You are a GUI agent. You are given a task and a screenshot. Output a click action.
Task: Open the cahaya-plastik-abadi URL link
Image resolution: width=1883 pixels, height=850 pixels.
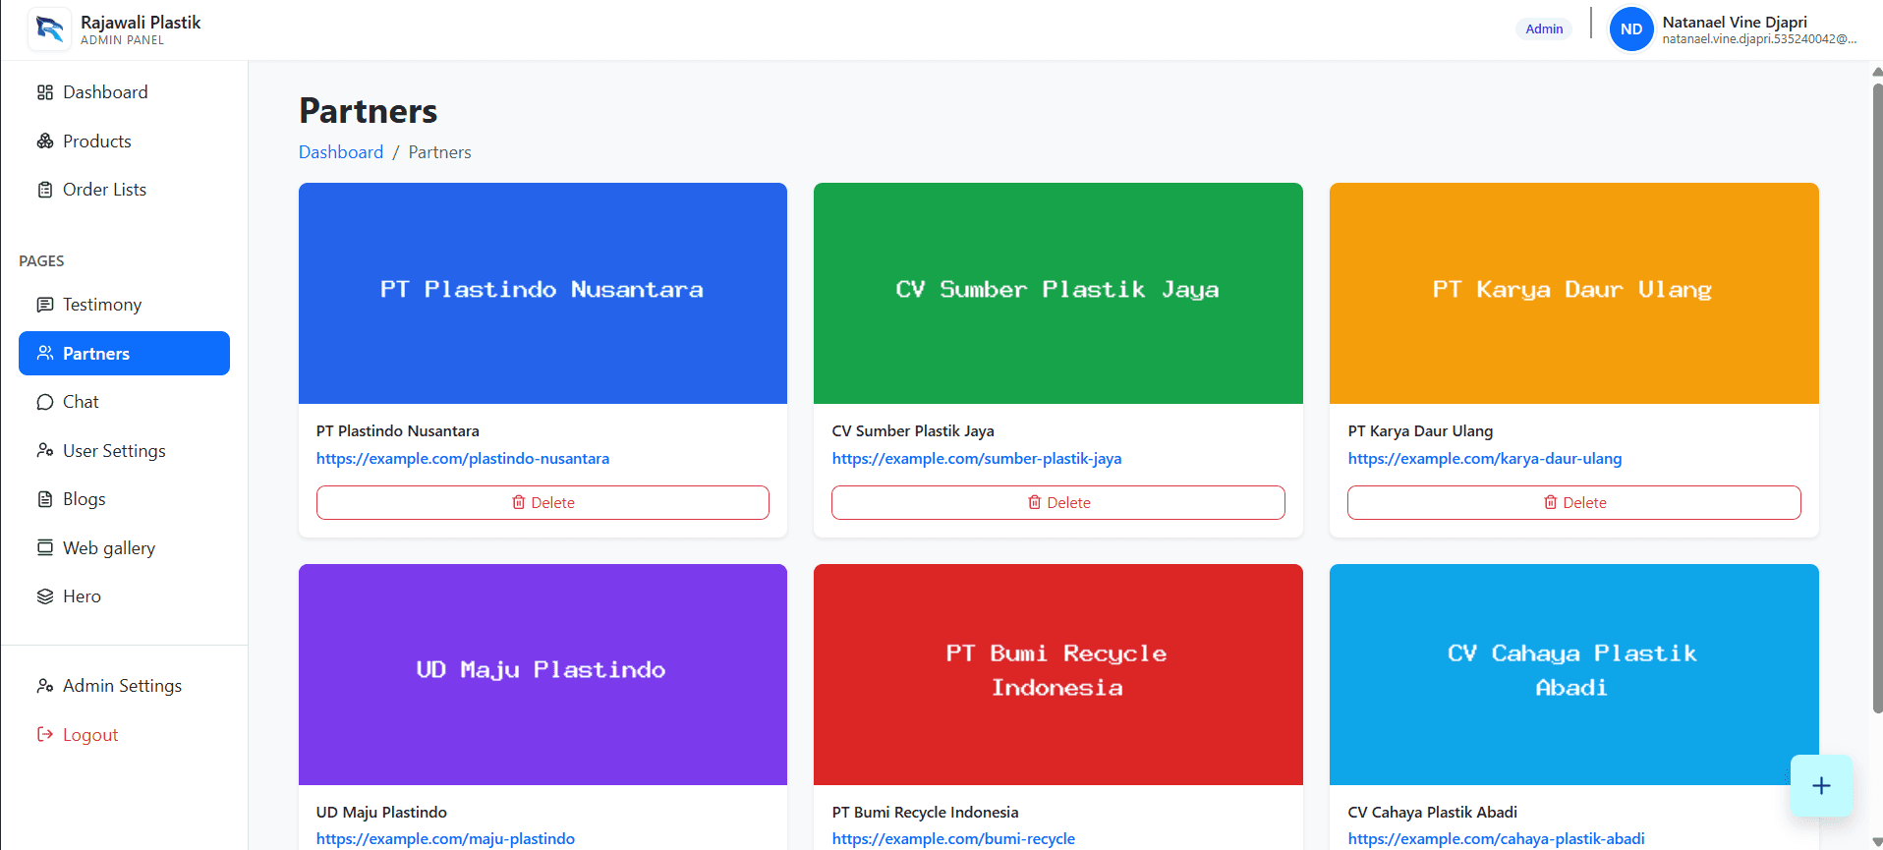[1496, 839]
